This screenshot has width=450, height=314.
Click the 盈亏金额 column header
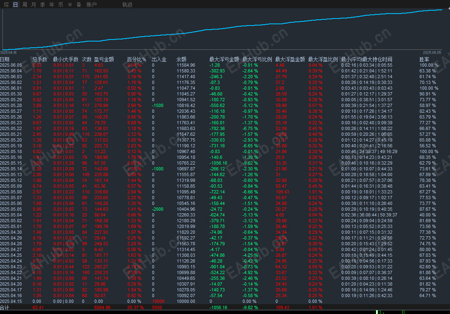point(104,59)
